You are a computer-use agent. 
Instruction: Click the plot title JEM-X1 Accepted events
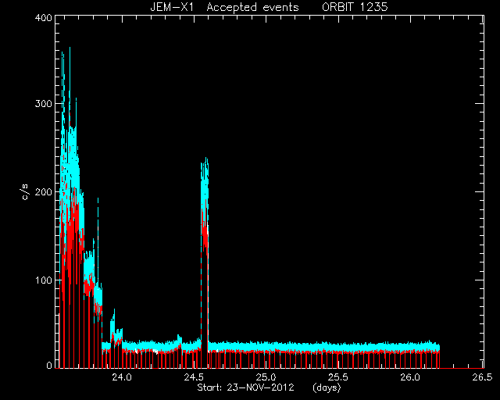(224, 7)
